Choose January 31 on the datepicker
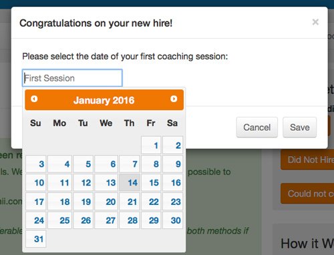 click(36, 239)
